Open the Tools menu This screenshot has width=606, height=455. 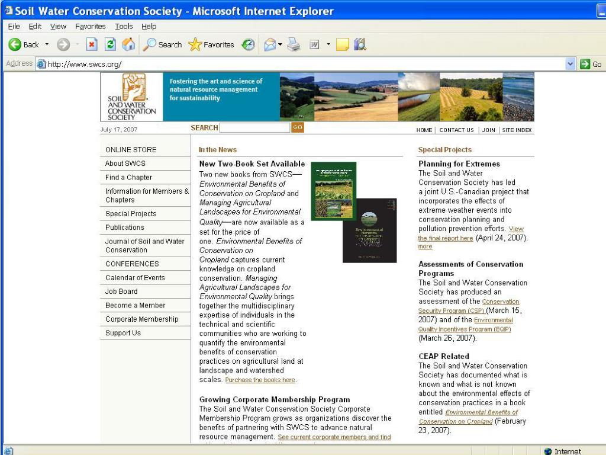[124, 26]
